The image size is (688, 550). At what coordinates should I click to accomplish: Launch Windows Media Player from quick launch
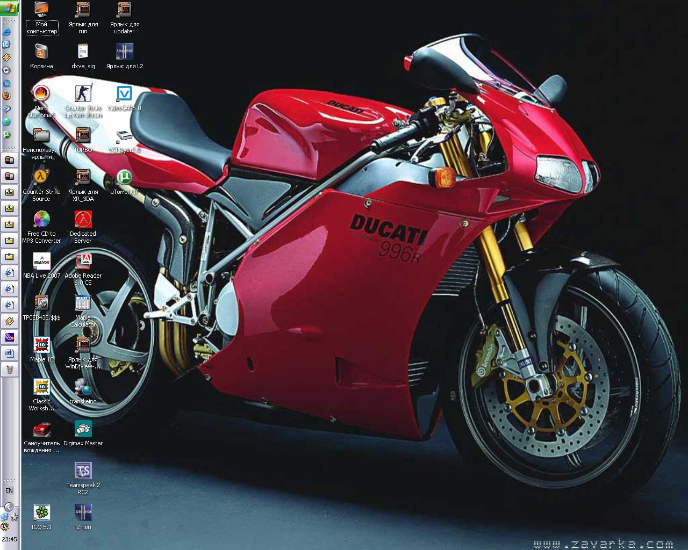(7, 70)
